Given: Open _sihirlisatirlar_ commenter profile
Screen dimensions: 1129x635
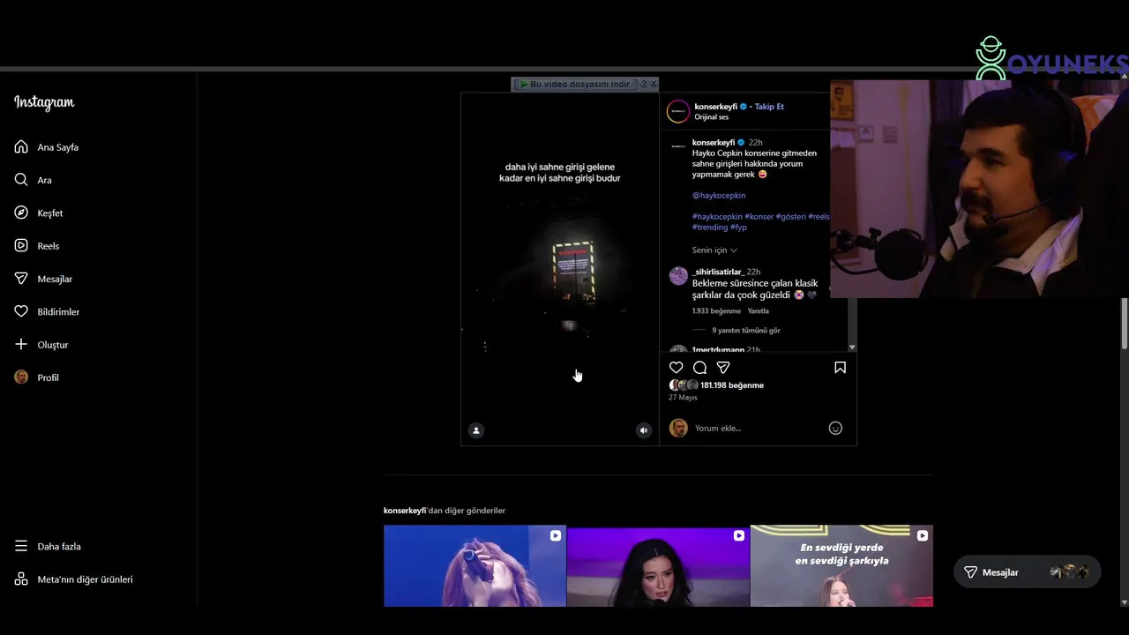Looking at the screenshot, I should [x=718, y=273].
